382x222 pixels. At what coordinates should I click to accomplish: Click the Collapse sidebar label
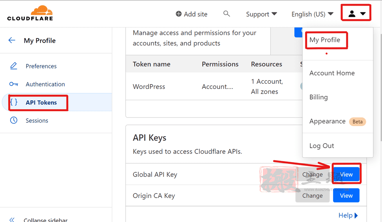[x=45, y=220]
